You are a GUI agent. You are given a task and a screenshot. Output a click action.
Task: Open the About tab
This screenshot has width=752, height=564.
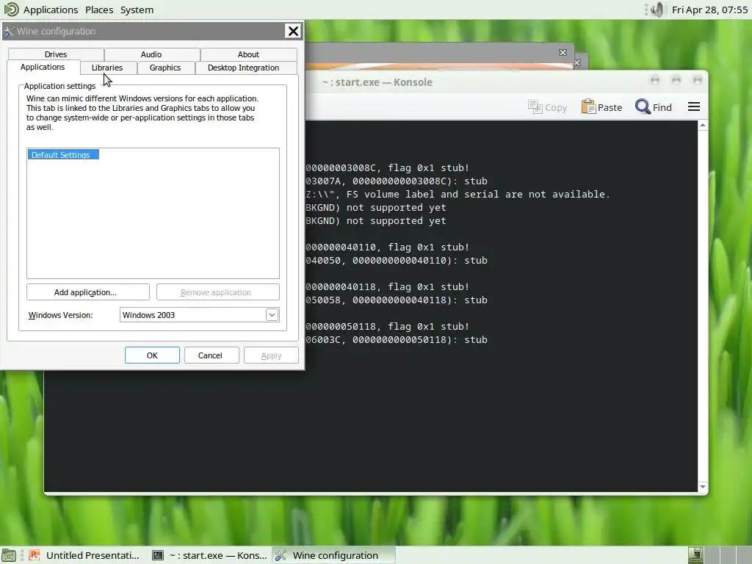tap(248, 54)
